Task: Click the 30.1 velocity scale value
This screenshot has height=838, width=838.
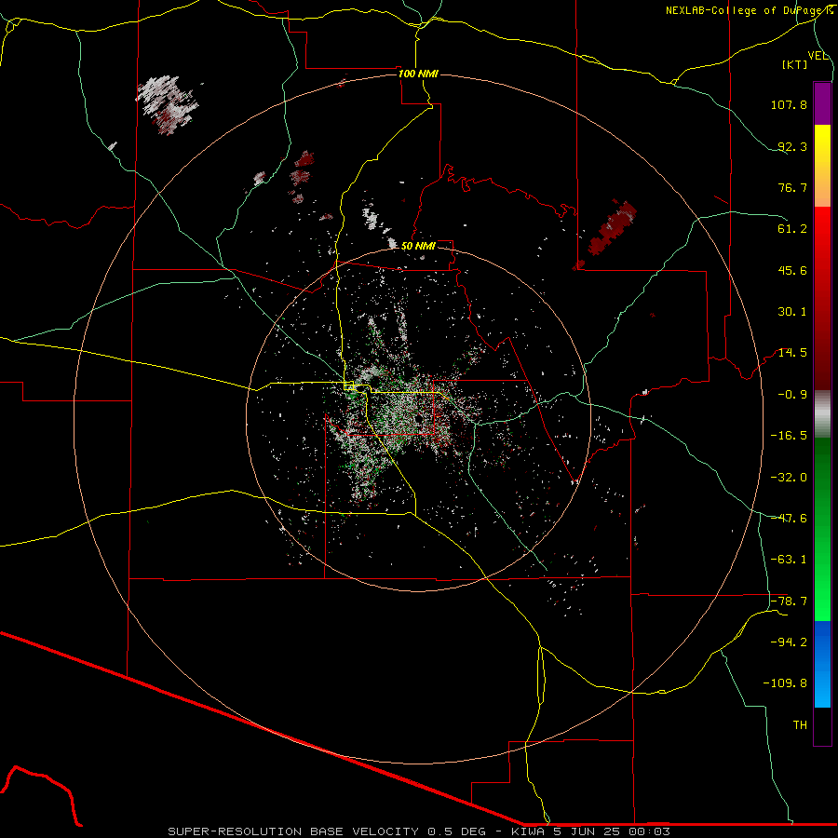Action: 792,312
